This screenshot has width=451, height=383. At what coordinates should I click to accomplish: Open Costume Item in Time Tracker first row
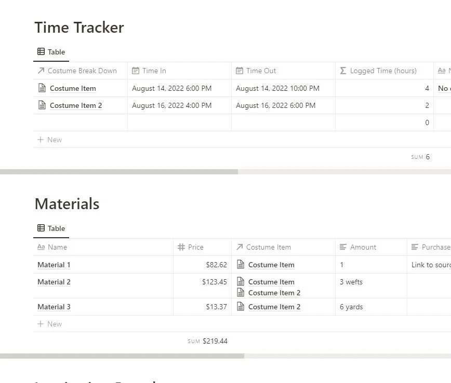tap(73, 89)
